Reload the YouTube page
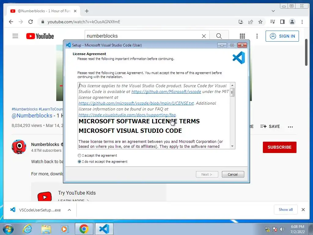This screenshot has height=235, width=313. click(31, 22)
